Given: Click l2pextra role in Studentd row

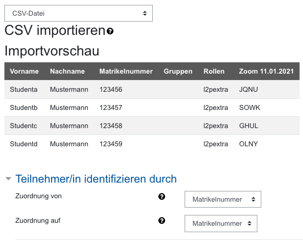Looking at the screenshot, I should [216, 144].
